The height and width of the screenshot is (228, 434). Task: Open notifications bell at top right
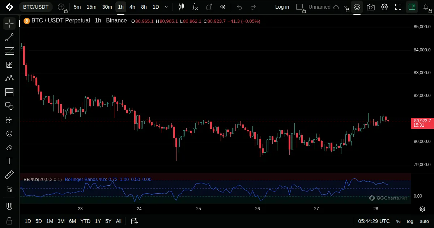click(x=426, y=7)
